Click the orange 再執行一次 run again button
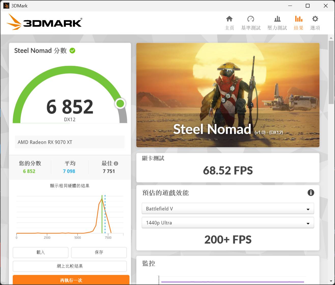Image resolution: width=335 pixels, height=285 pixels. click(x=71, y=280)
